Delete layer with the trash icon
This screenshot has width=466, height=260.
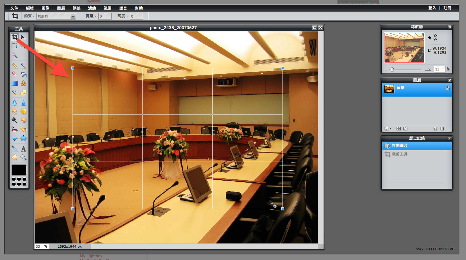pyautogui.click(x=442, y=128)
